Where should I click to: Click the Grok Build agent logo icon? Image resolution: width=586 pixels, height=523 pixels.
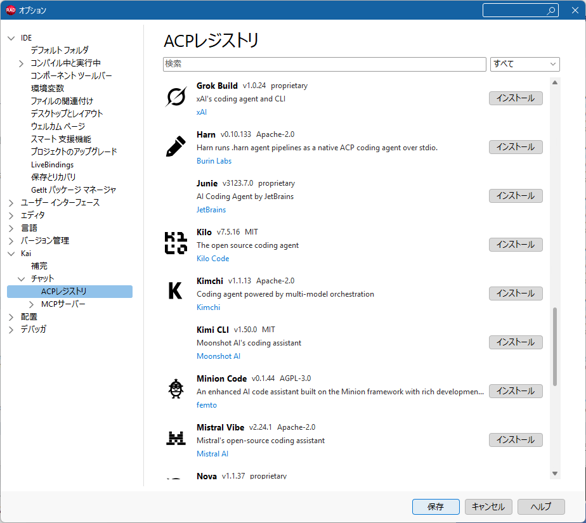pyautogui.click(x=176, y=97)
